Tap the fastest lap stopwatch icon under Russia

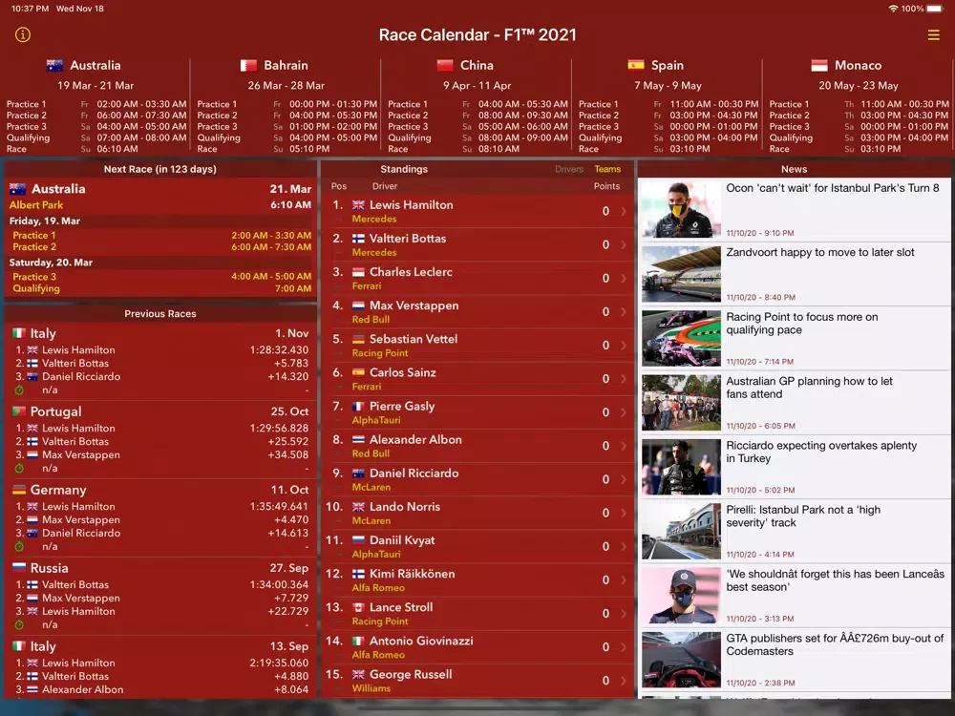[x=19, y=624]
